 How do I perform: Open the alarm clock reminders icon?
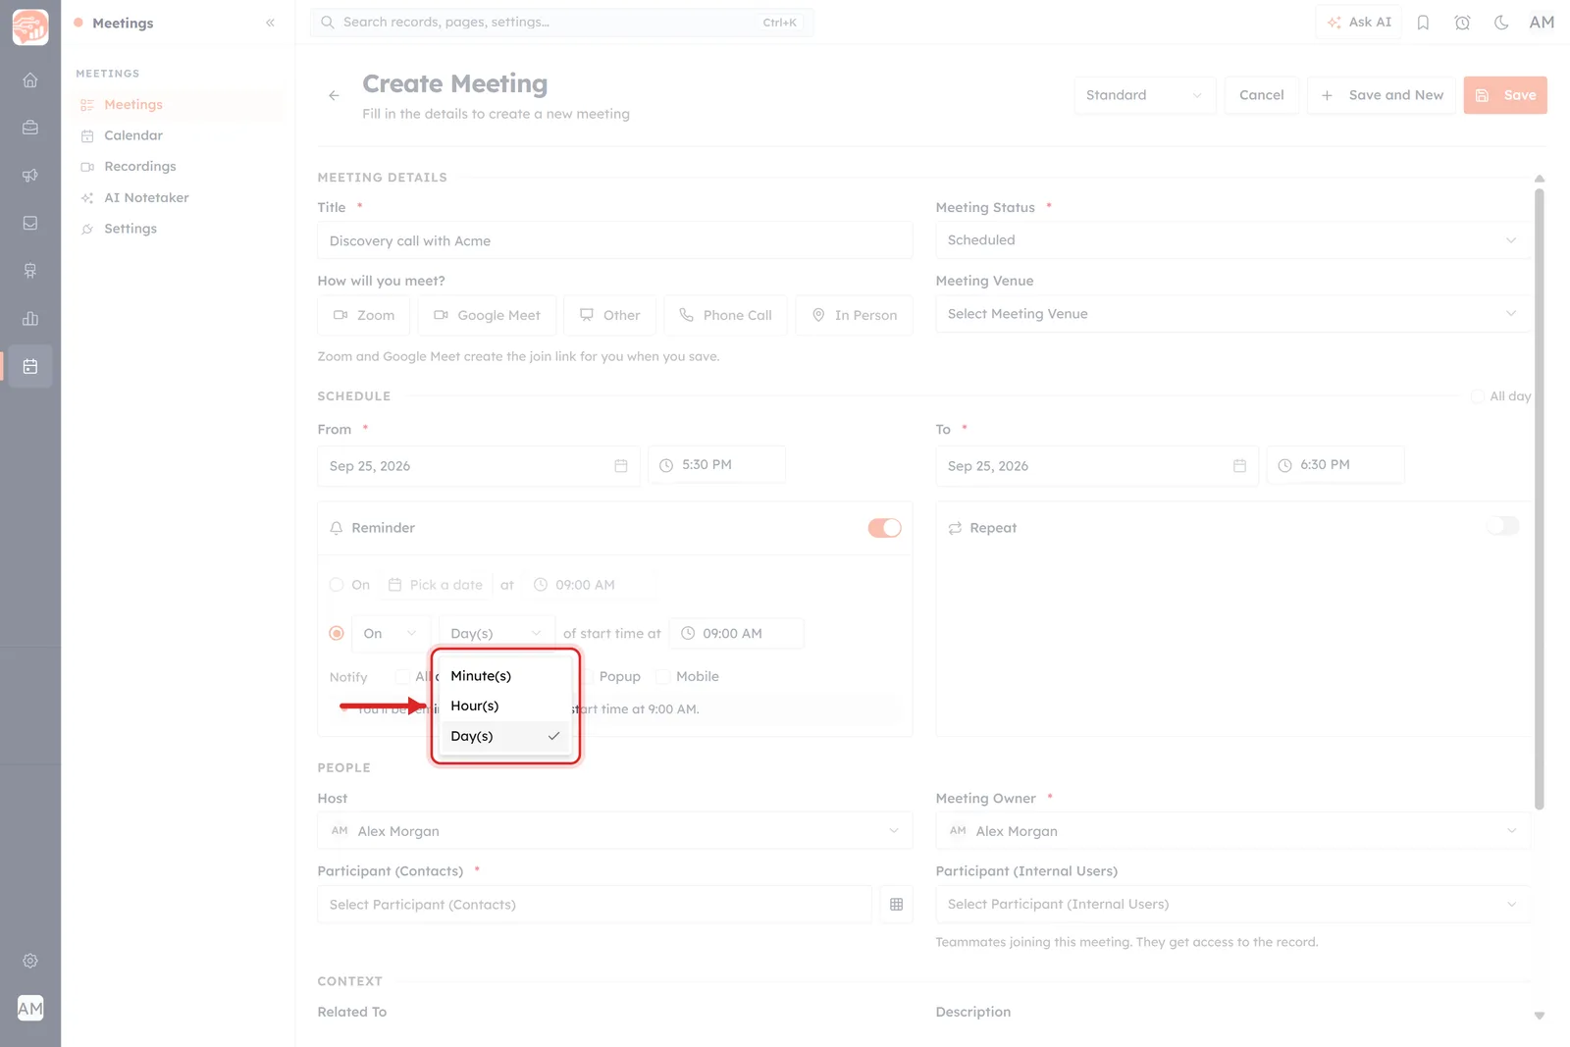(1462, 23)
